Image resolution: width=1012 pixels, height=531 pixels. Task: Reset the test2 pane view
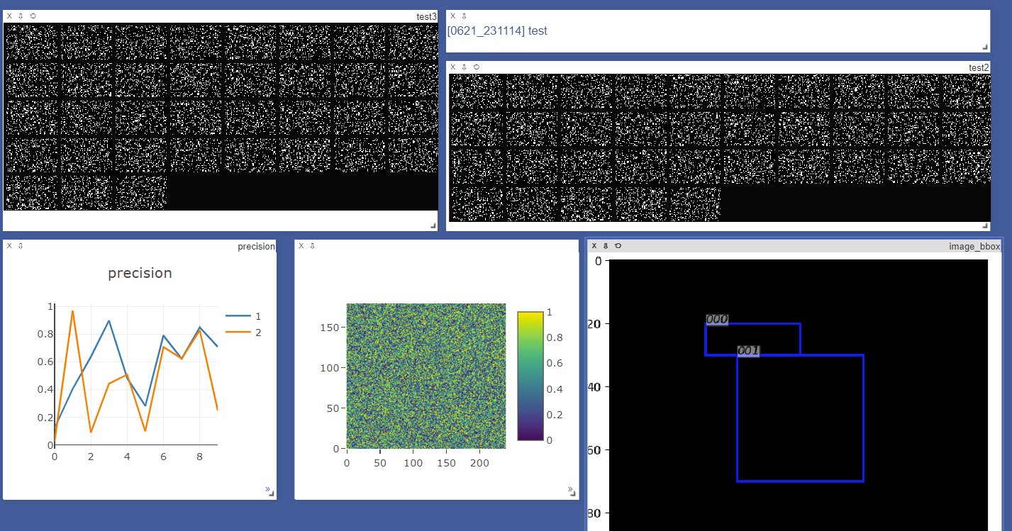(x=476, y=67)
